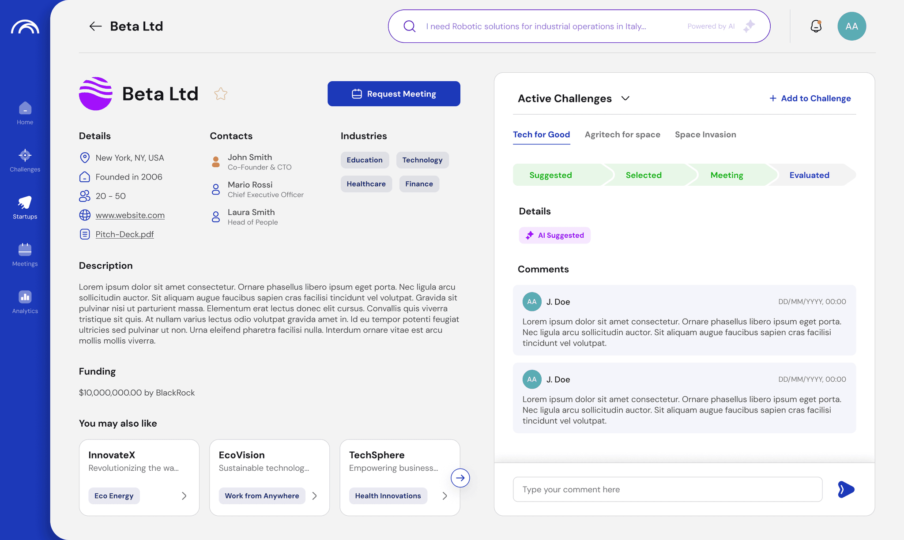Select the Evaluated progress stage
The width and height of the screenshot is (904, 540).
tap(809, 175)
